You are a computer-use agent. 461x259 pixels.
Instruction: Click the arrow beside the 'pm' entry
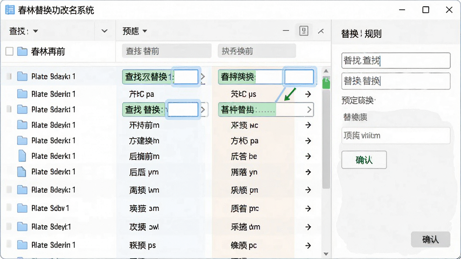tap(308, 190)
